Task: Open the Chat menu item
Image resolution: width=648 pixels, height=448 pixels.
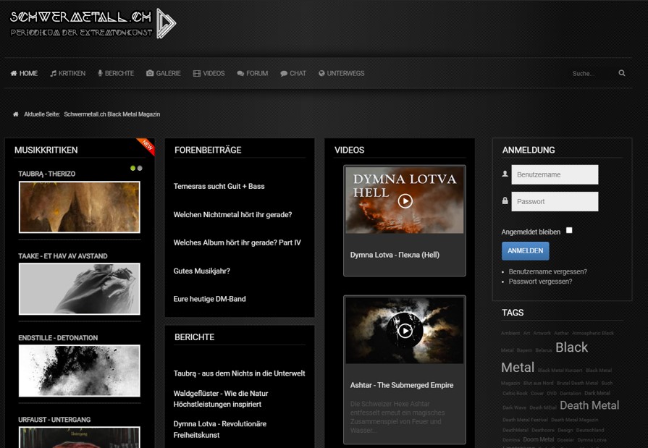Action: pos(293,74)
